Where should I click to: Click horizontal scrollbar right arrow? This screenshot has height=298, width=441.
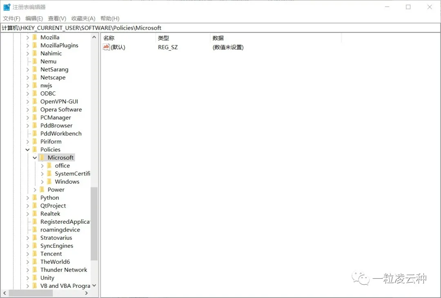pyautogui.click(x=86, y=293)
